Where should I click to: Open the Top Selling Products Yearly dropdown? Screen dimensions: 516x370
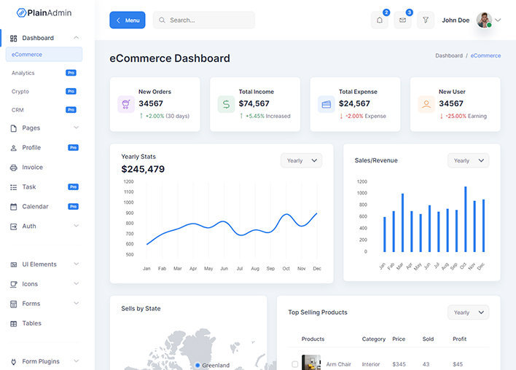pyautogui.click(x=468, y=312)
